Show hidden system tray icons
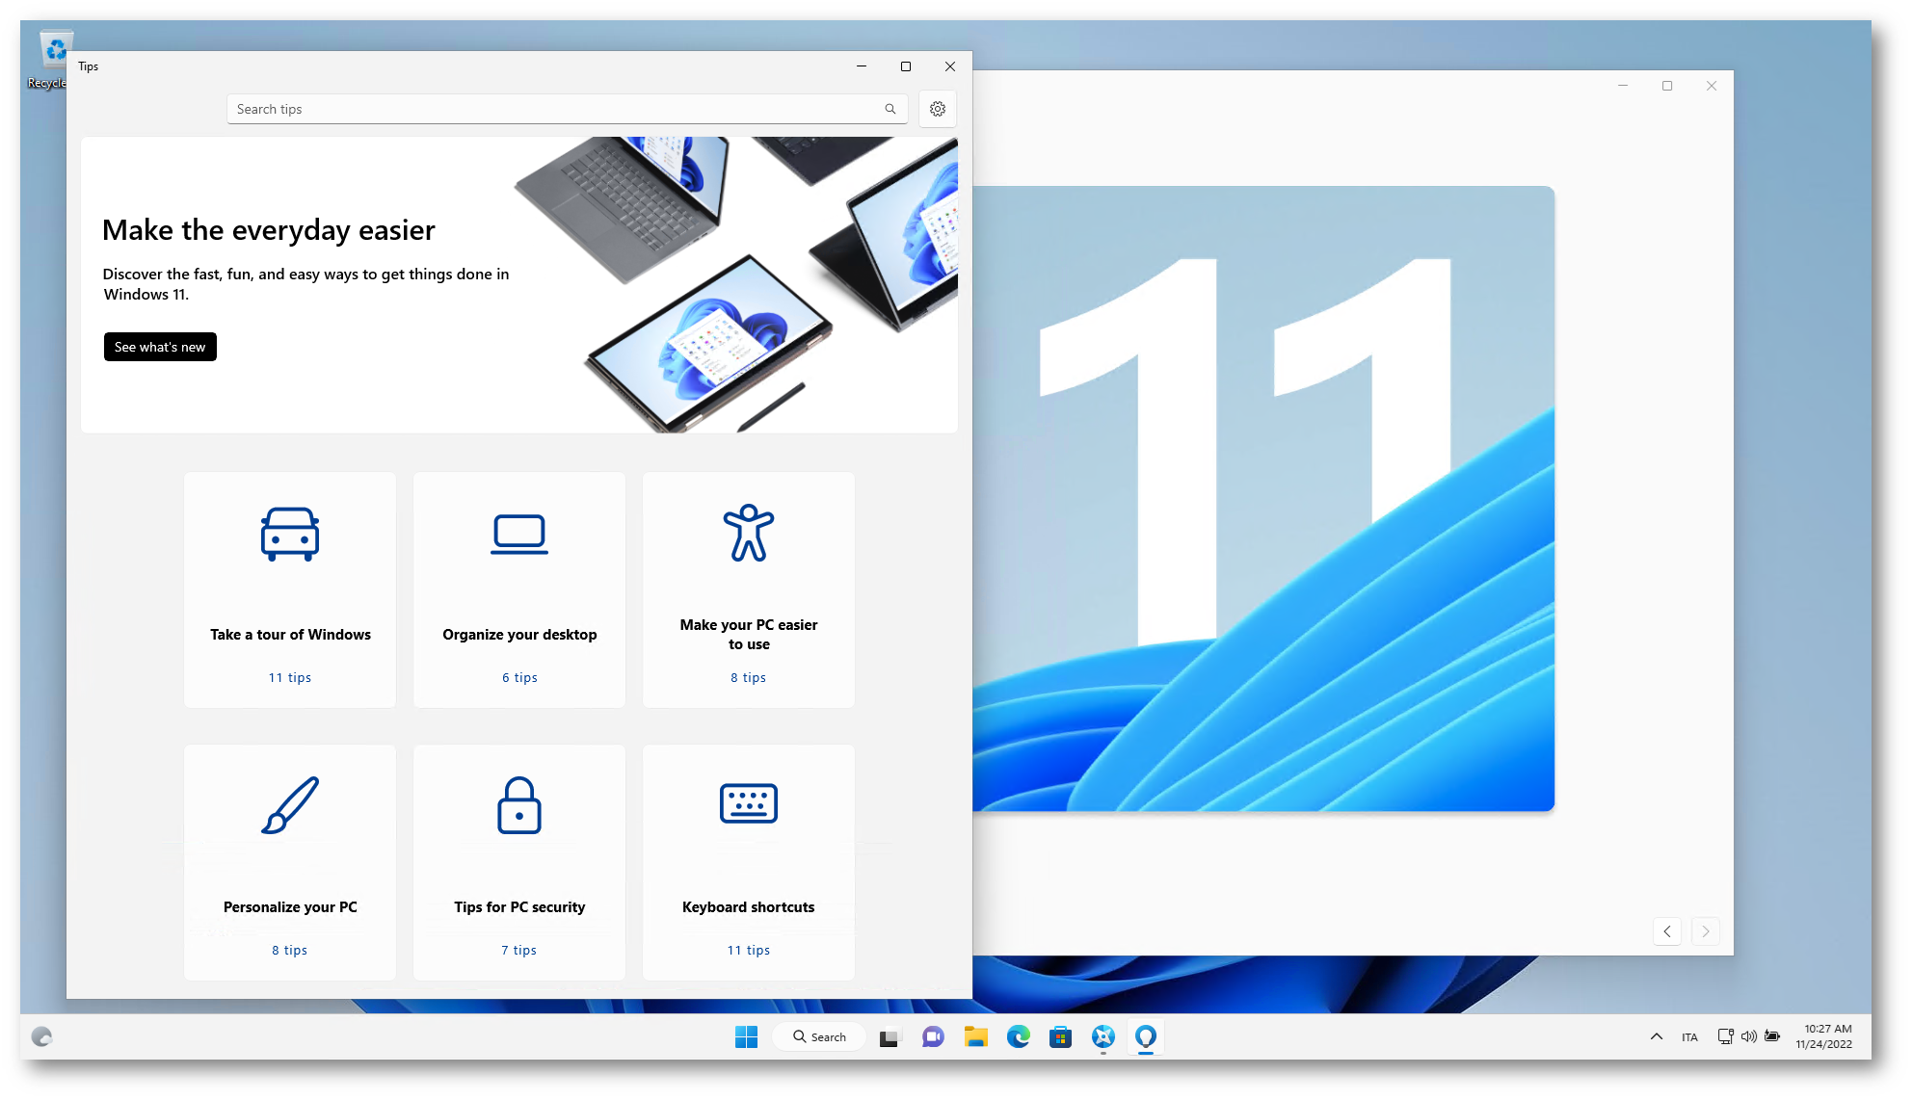1912x1100 pixels. point(1657,1036)
